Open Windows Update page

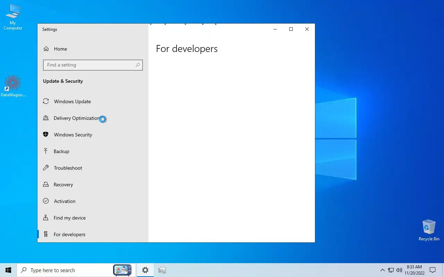pyautogui.click(x=93, y=101)
